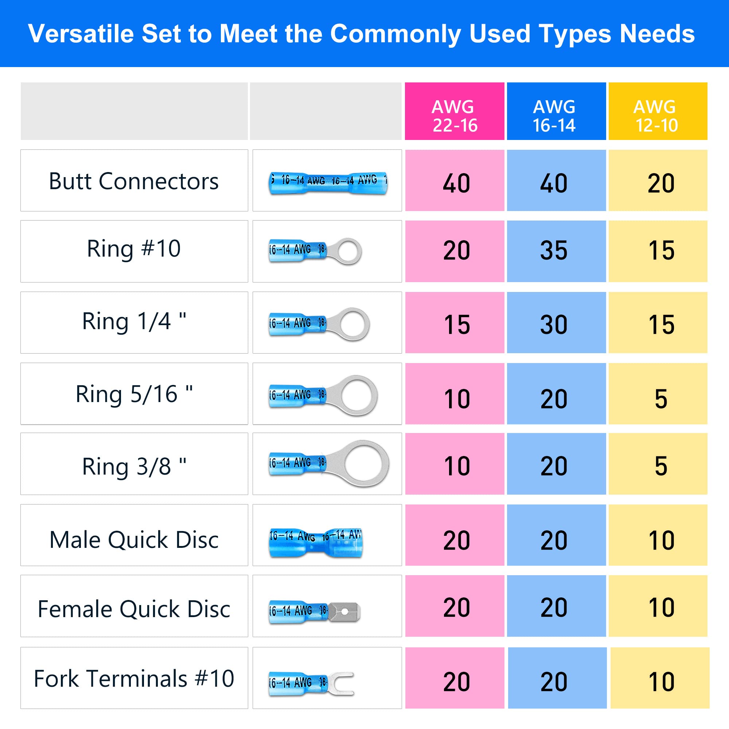Select the Ring 3/8" terminal image

tap(328, 463)
